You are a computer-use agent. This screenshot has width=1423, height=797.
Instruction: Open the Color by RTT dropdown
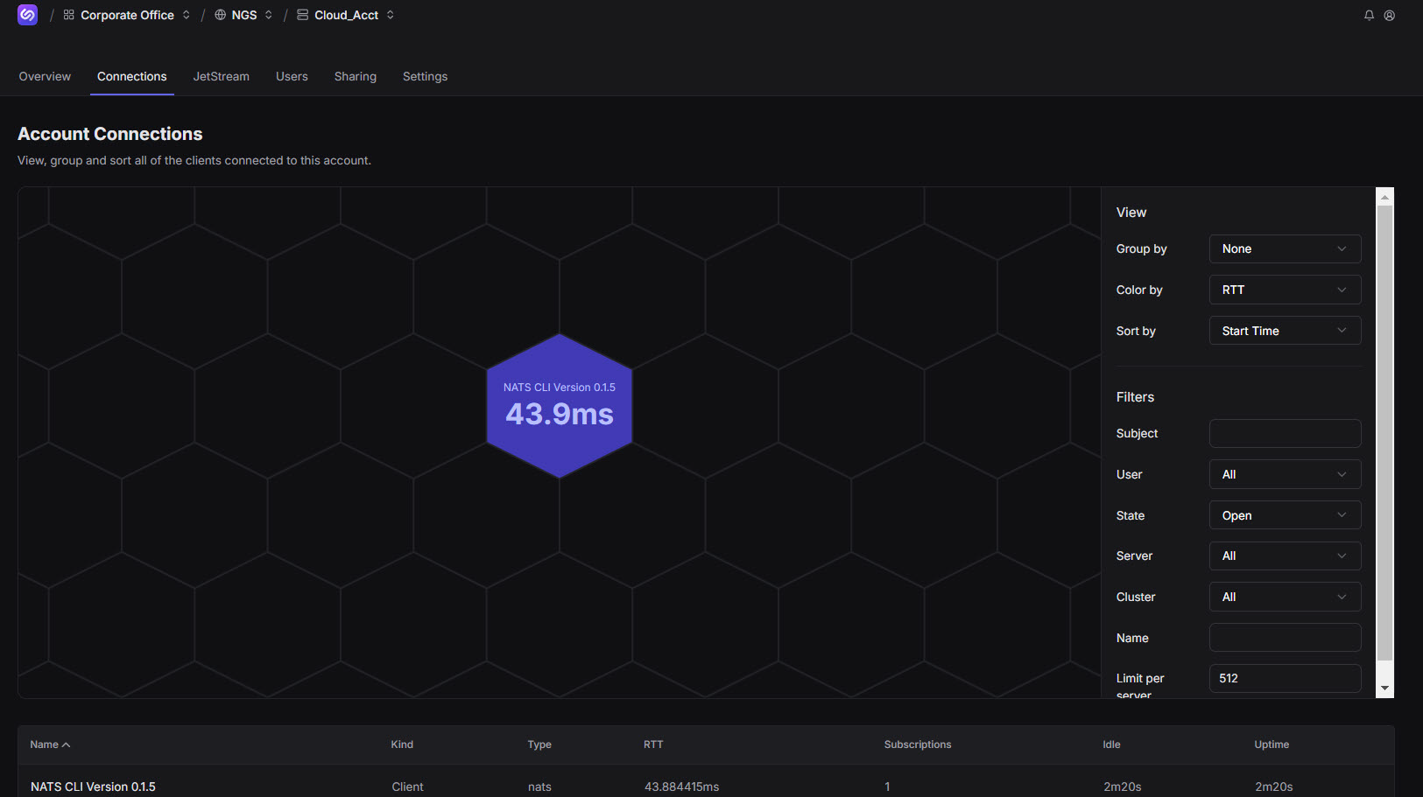1285,290
